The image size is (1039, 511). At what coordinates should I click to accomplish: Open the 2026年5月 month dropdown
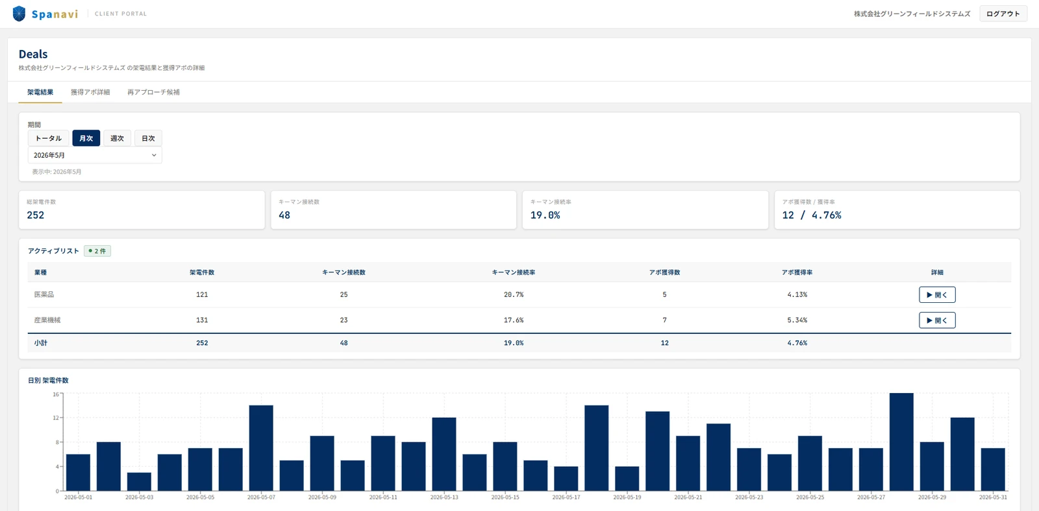95,155
